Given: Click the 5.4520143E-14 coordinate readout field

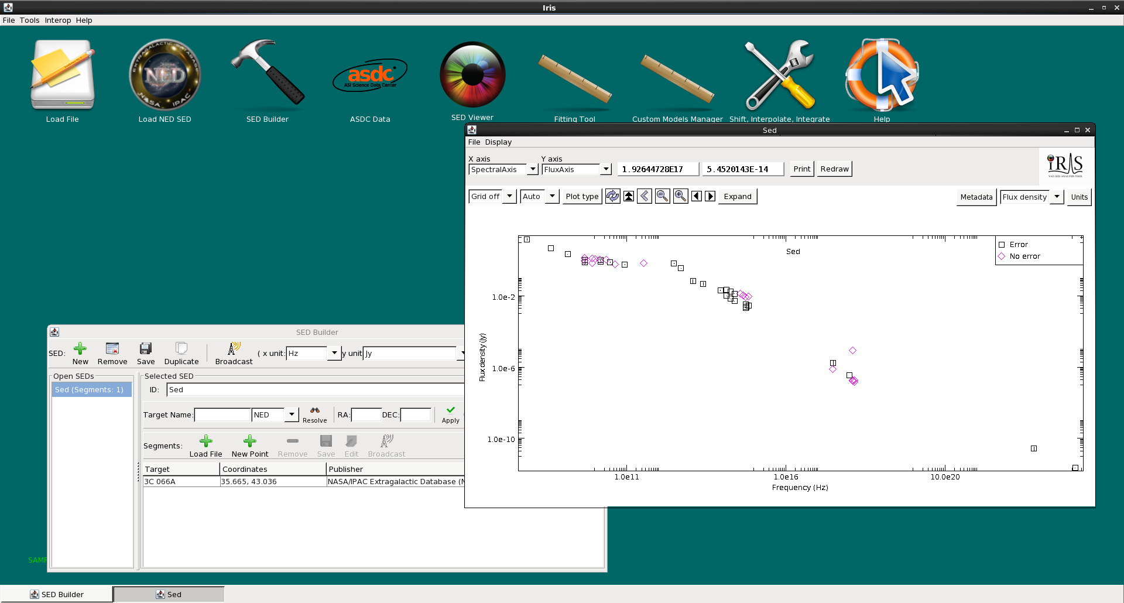Looking at the screenshot, I should coord(743,169).
